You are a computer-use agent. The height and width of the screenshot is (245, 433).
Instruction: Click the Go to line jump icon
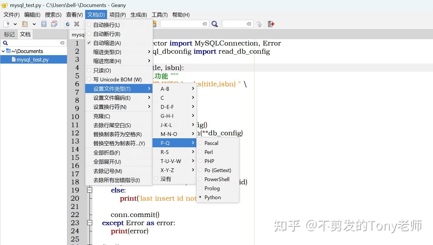coord(259,24)
